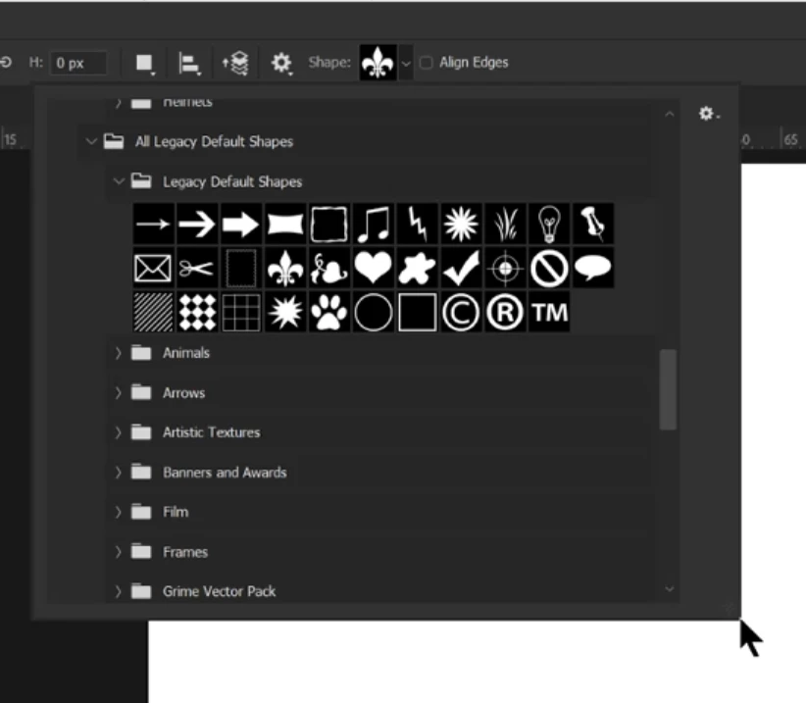Expand the Film folder
This screenshot has height=703, width=806.
[119, 513]
